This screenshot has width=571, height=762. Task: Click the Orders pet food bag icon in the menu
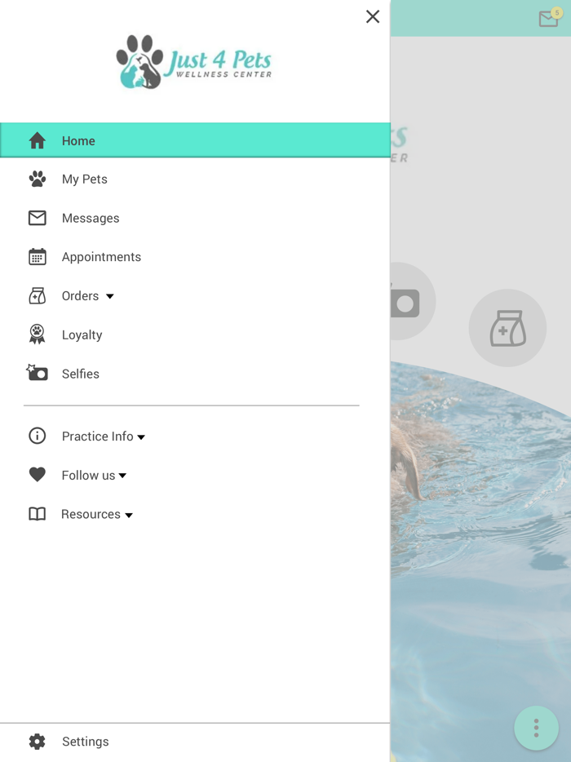(x=37, y=295)
